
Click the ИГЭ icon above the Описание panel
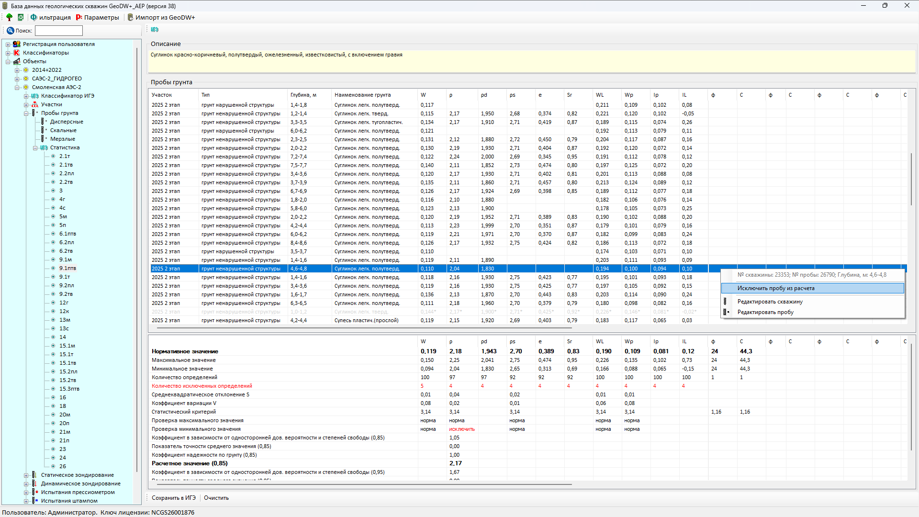[x=155, y=30]
